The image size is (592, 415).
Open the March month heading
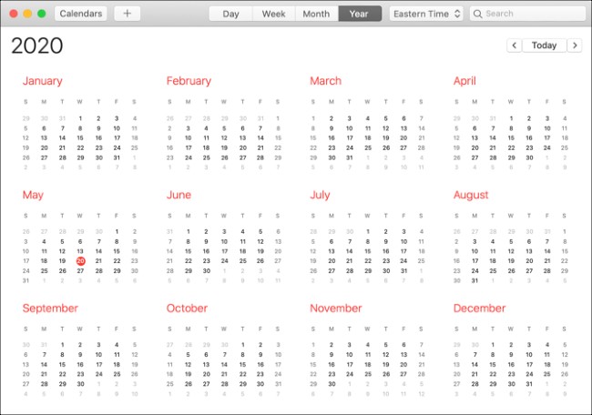pos(325,81)
